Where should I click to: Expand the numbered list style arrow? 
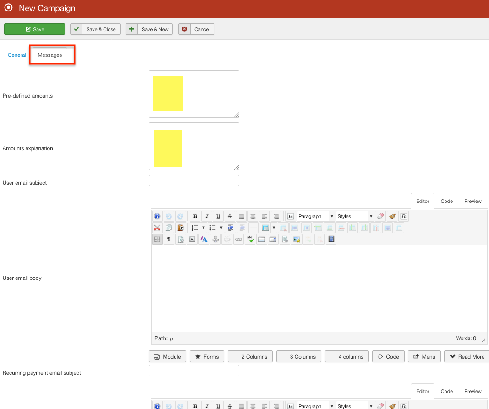pos(203,228)
